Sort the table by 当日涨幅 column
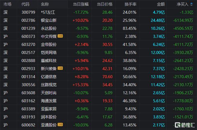This screenshot has width=197, height=130. tap(81, 4)
